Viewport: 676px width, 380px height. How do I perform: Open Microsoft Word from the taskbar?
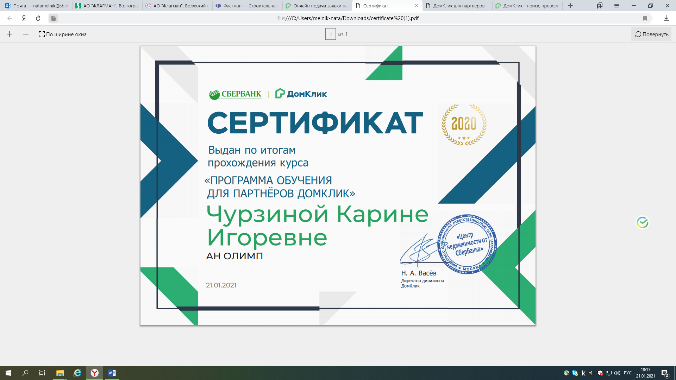pyautogui.click(x=112, y=373)
